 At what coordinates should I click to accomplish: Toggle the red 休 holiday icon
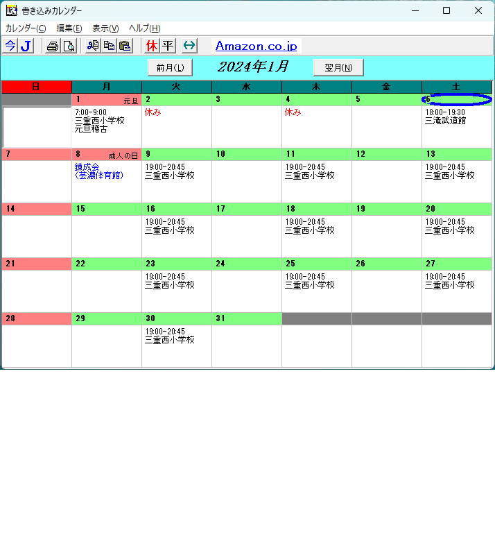click(x=152, y=46)
